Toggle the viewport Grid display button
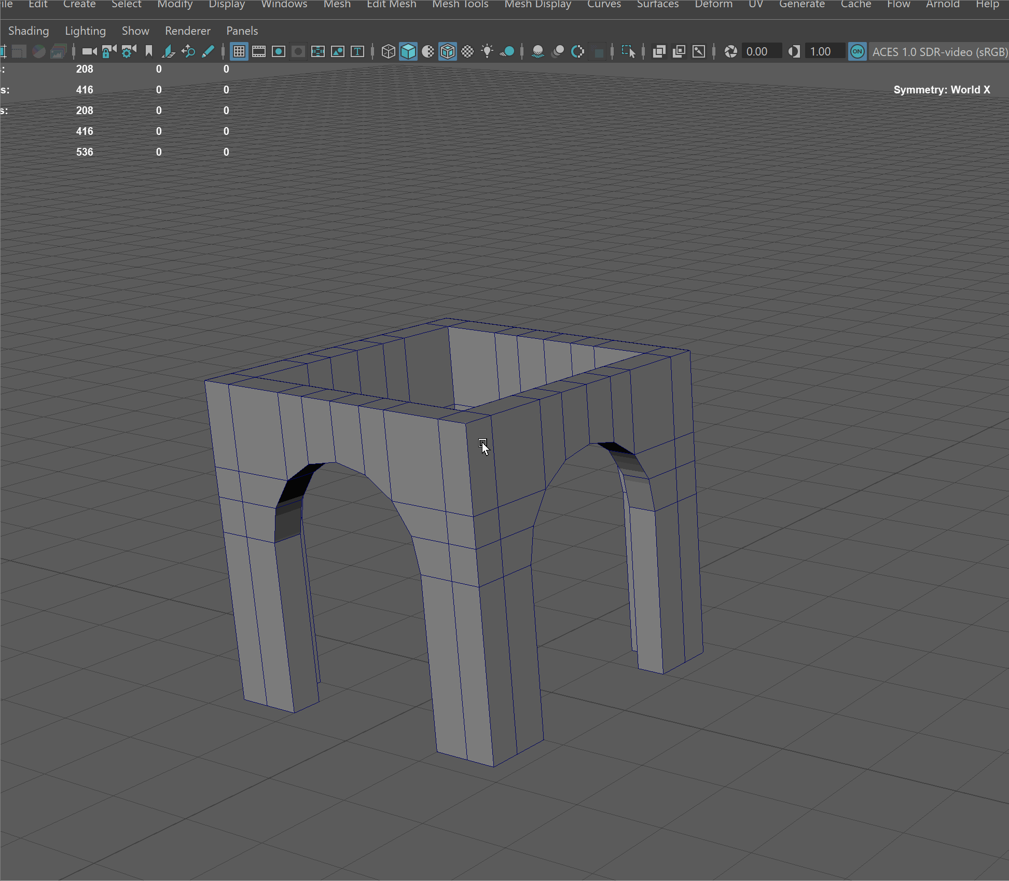The image size is (1009, 881). coord(239,51)
